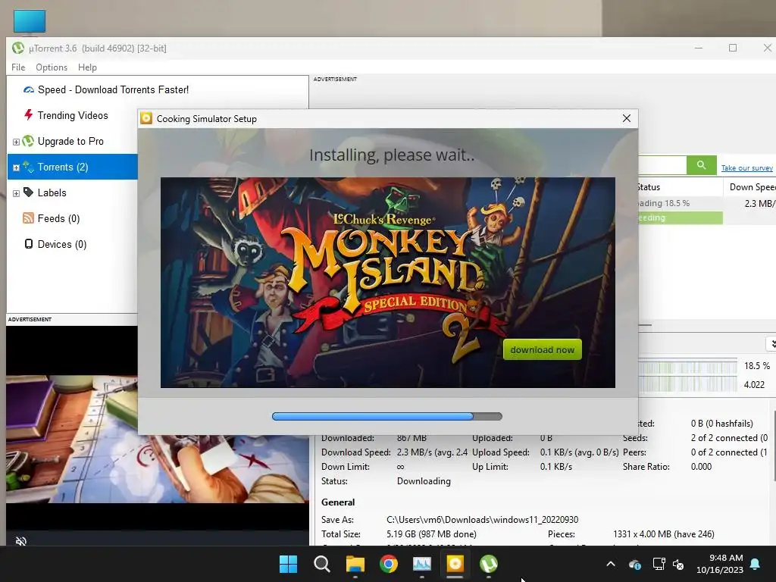The width and height of the screenshot is (776, 582).
Task: Open notifications with the bell icon
Action: pos(756,564)
